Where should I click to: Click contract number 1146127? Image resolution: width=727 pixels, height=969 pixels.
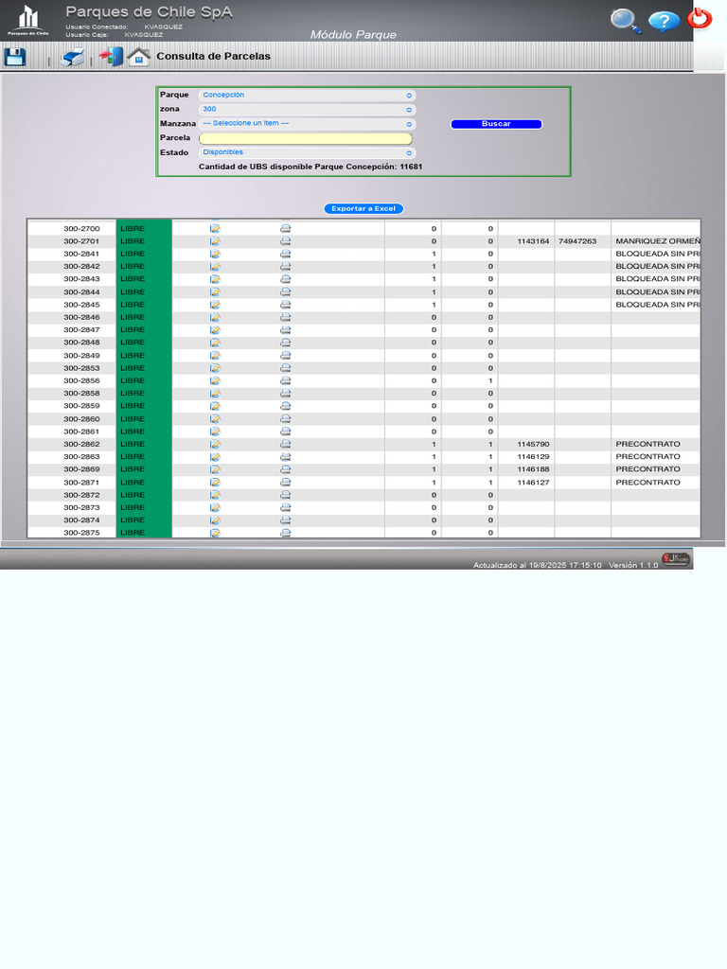(533, 482)
